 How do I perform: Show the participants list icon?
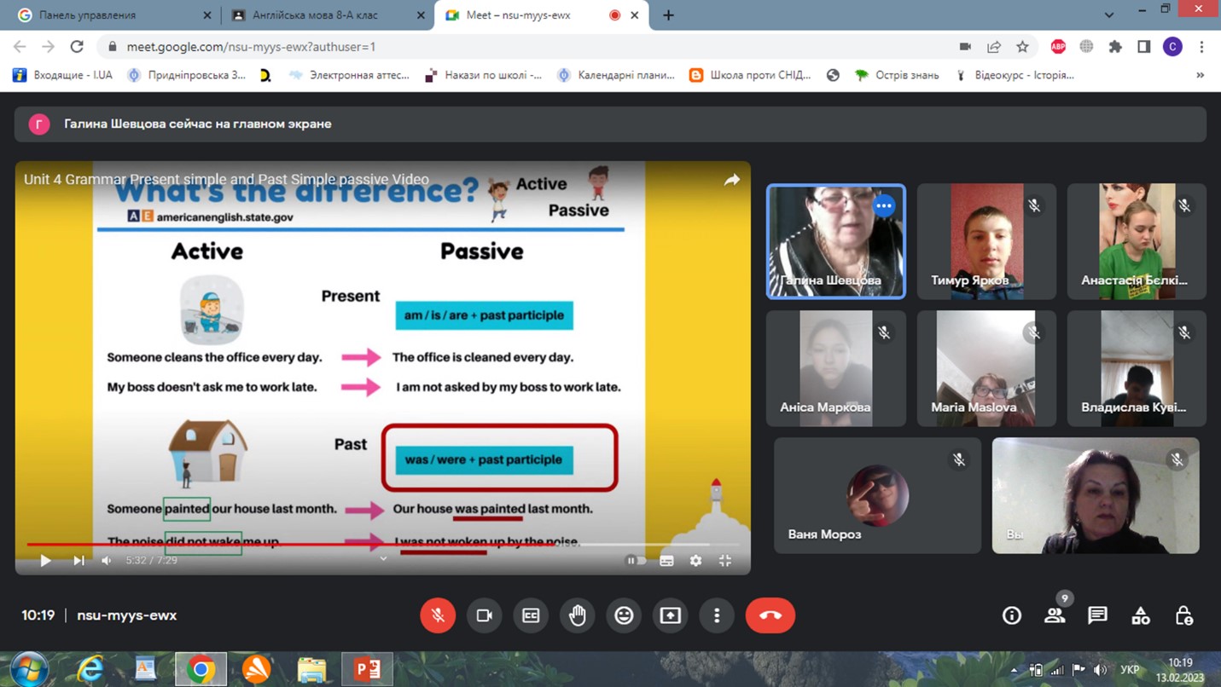[1055, 615]
